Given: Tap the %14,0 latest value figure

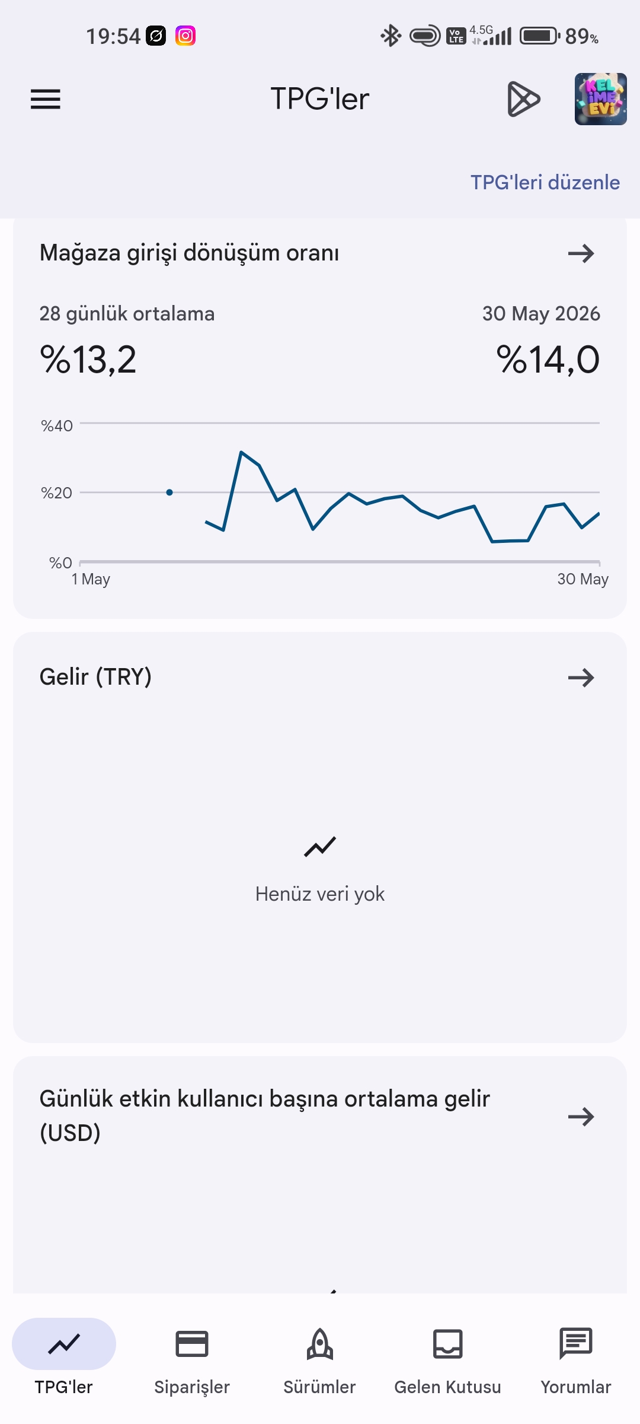Looking at the screenshot, I should pyautogui.click(x=548, y=360).
